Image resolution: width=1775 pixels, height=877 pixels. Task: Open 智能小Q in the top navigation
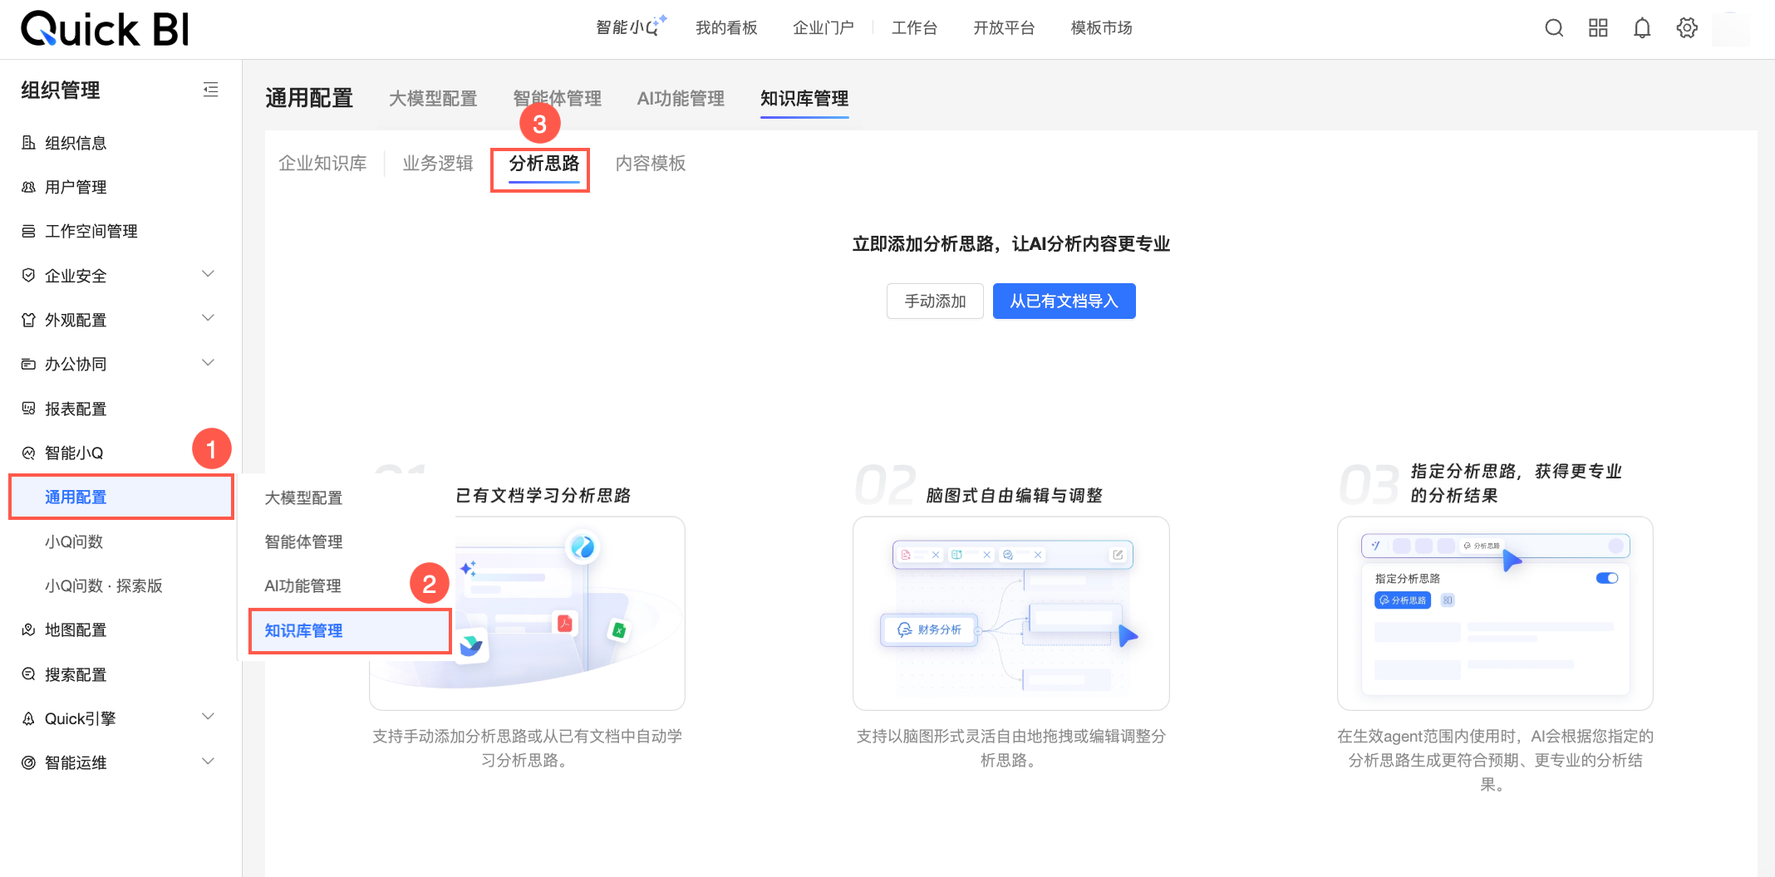pos(631,27)
